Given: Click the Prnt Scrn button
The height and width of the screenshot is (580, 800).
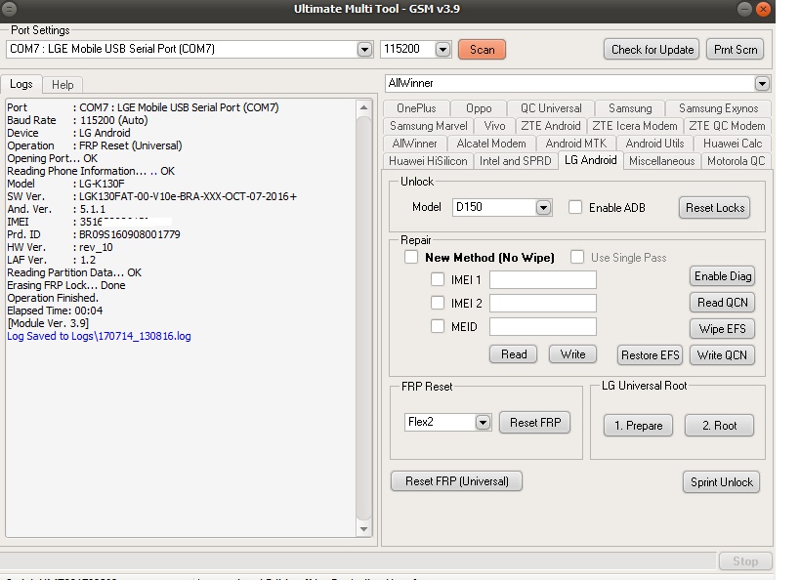Looking at the screenshot, I should coord(736,50).
